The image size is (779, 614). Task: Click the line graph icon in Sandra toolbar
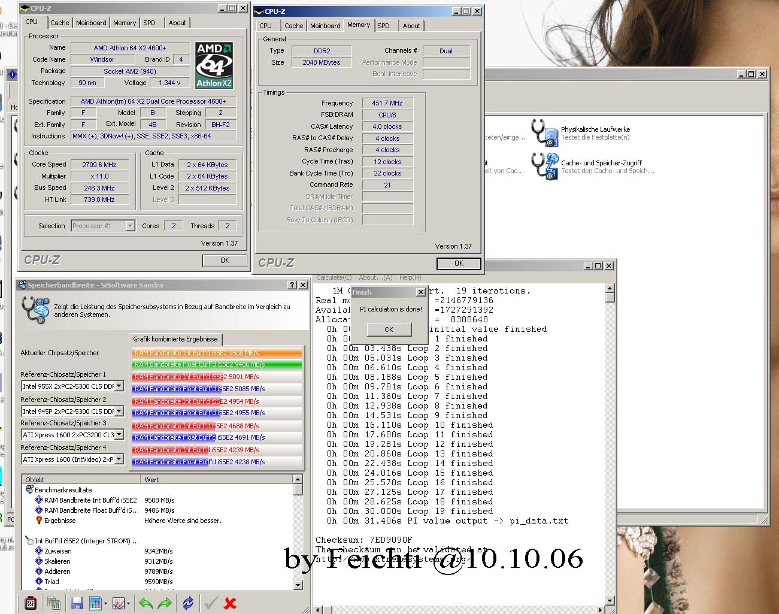click(119, 603)
